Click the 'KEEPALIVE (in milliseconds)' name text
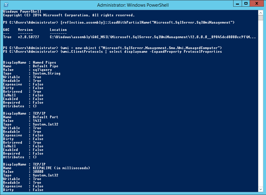The image size is (266, 195). tap(61, 168)
